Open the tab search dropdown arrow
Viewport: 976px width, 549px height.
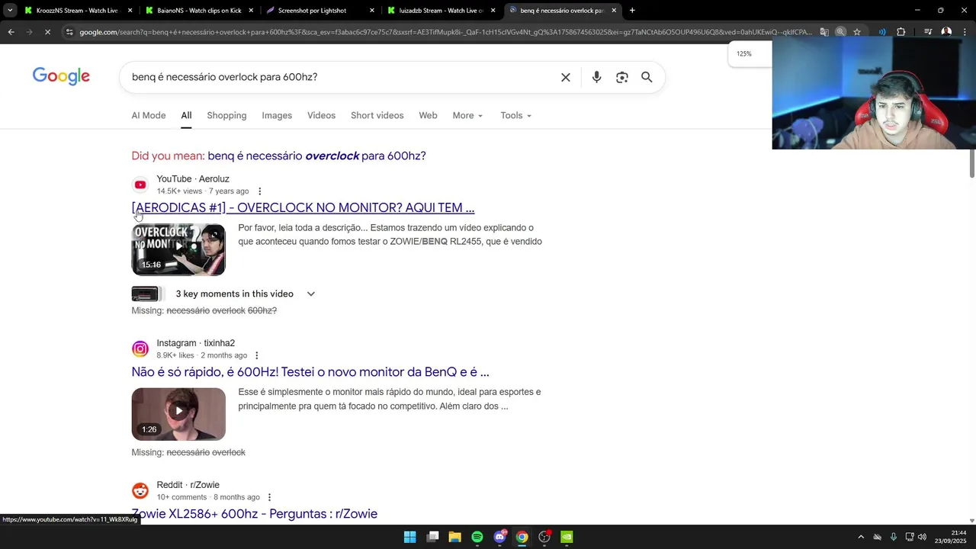(x=10, y=11)
